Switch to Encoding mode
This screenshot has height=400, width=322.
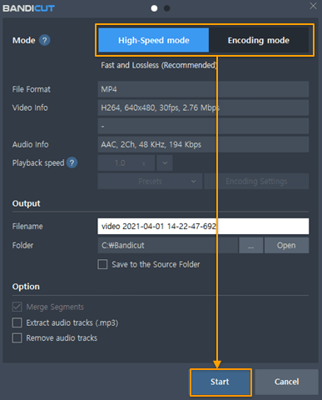point(259,40)
